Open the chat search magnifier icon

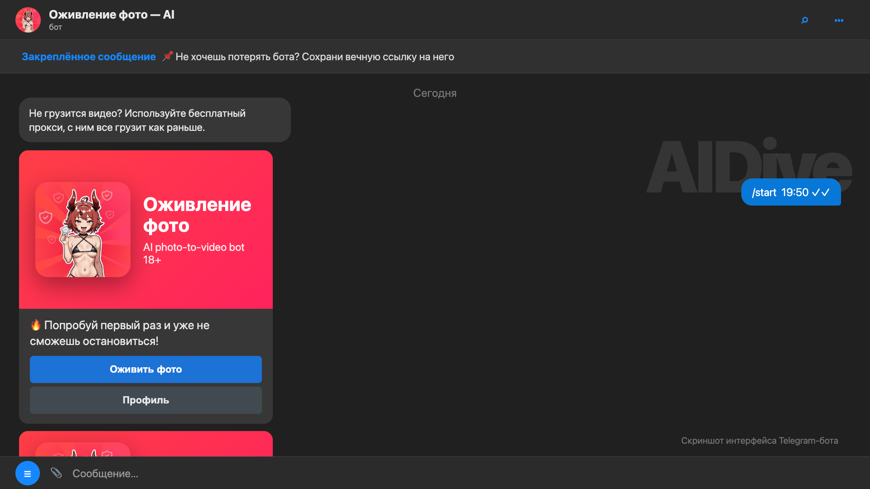(804, 20)
